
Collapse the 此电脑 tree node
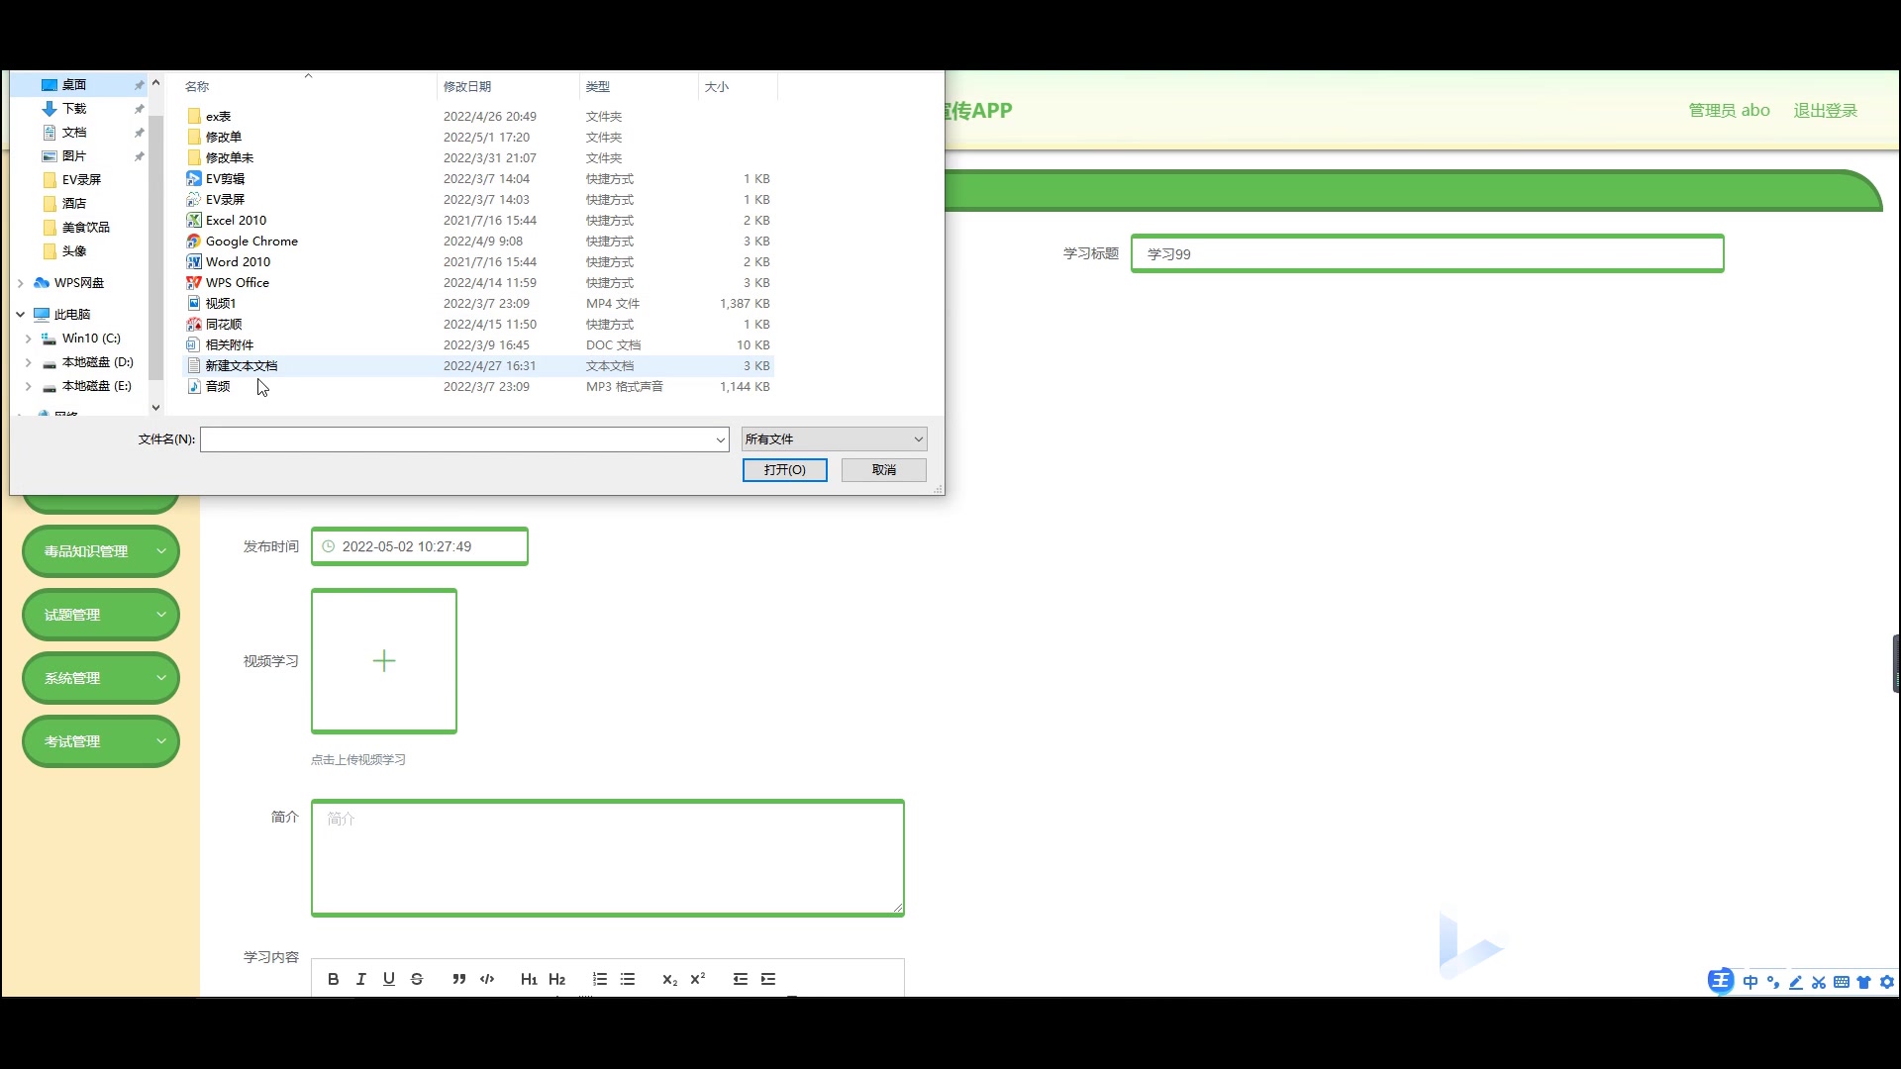(x=21, y=315)
